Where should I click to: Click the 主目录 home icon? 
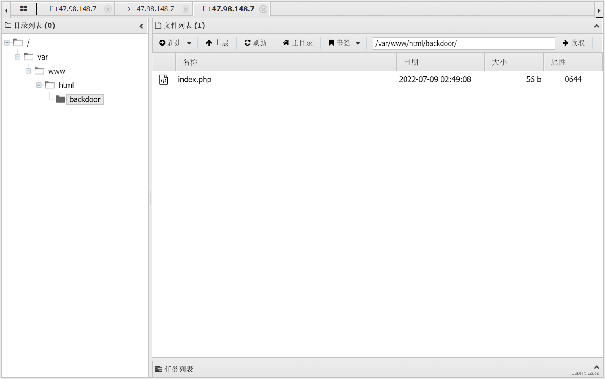(286, 43)
